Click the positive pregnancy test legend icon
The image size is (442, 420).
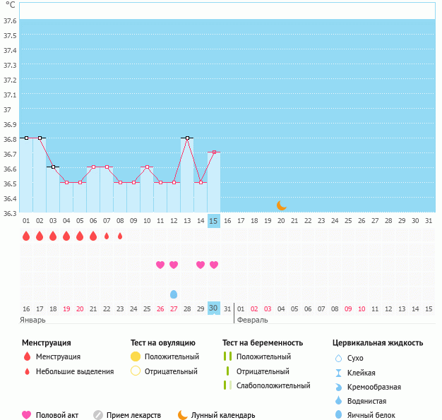pos(227,356)
